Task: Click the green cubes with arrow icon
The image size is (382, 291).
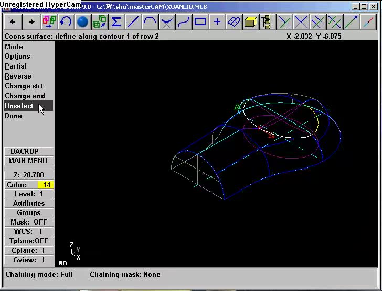Action: pos(100,22)
